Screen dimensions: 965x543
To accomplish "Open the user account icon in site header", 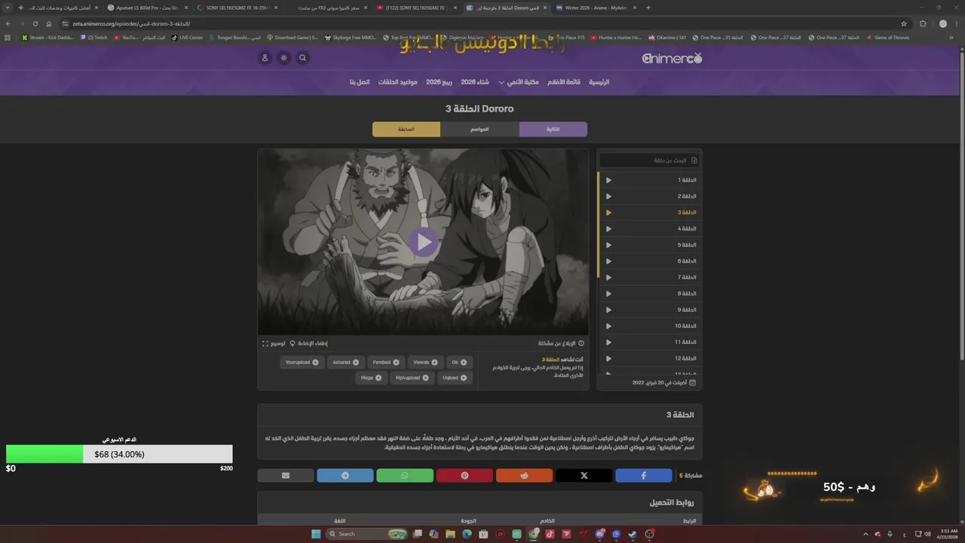I will pyautogui.click(x=265, y=58).
